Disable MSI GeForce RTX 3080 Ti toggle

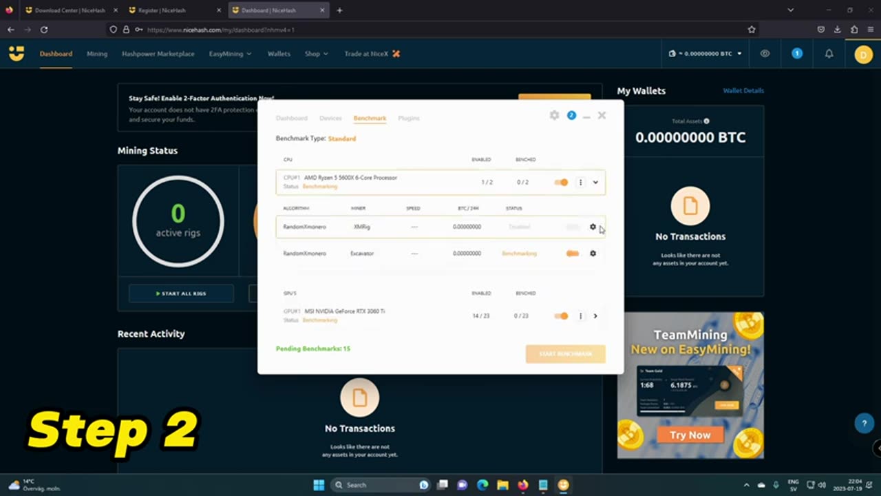561,316
